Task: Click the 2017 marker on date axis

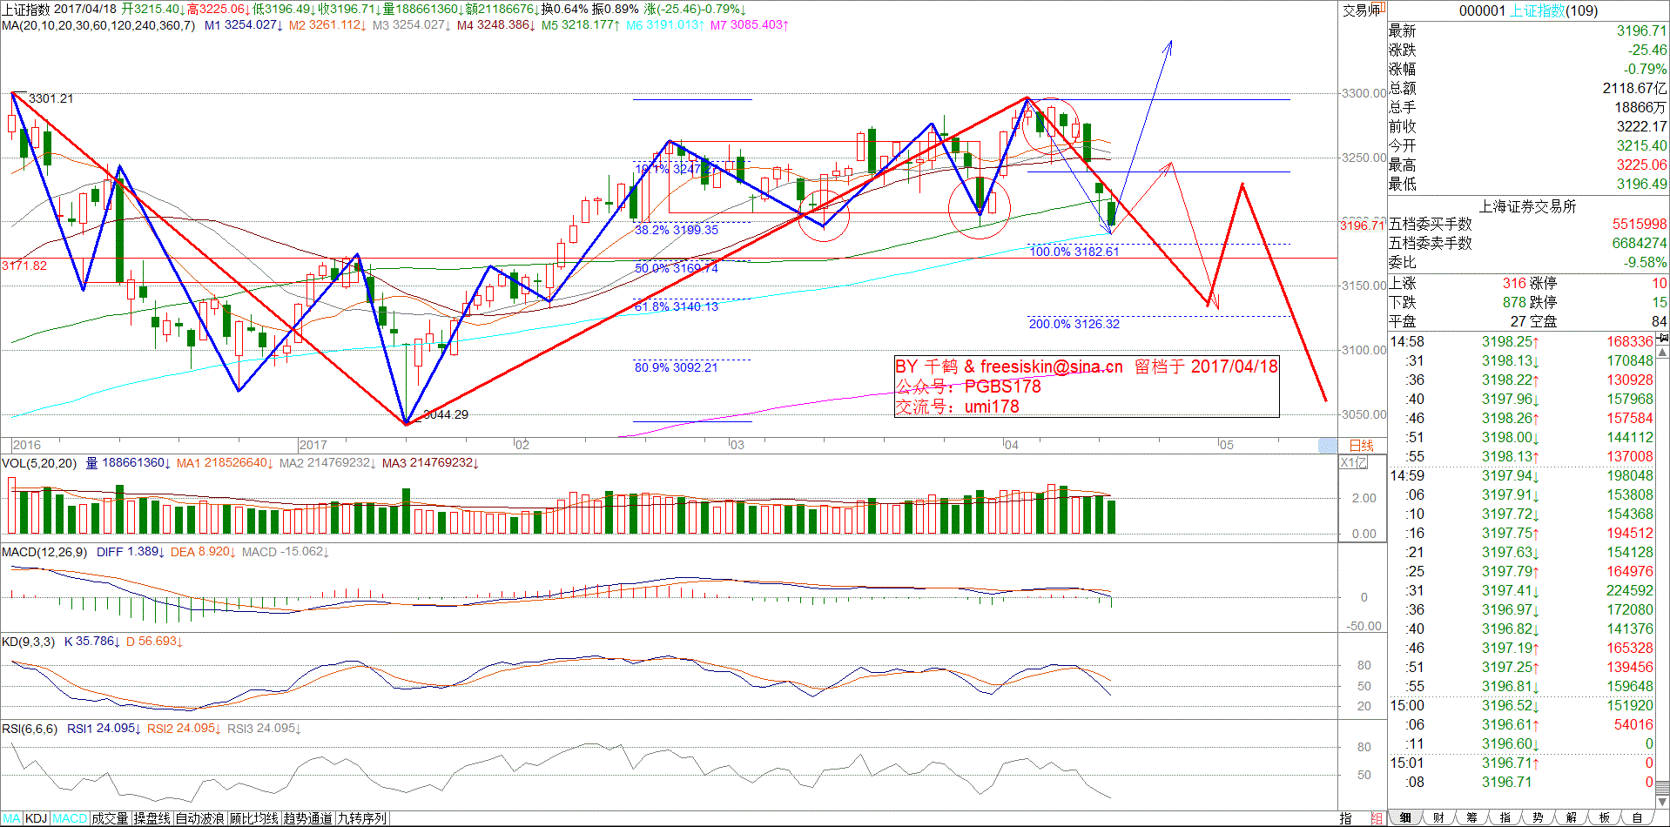Action: 313,445
